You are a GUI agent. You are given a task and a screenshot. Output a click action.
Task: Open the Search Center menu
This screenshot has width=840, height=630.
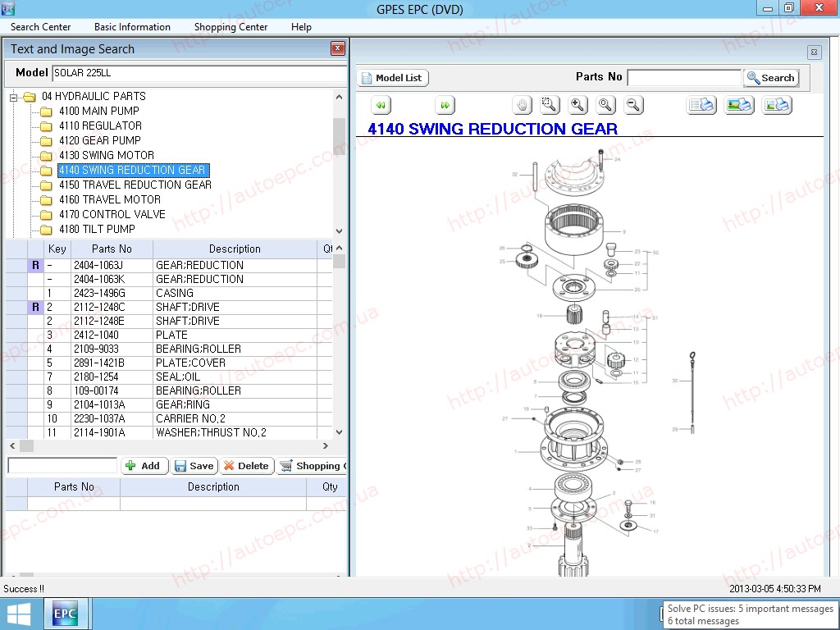(x=41, y=27)
